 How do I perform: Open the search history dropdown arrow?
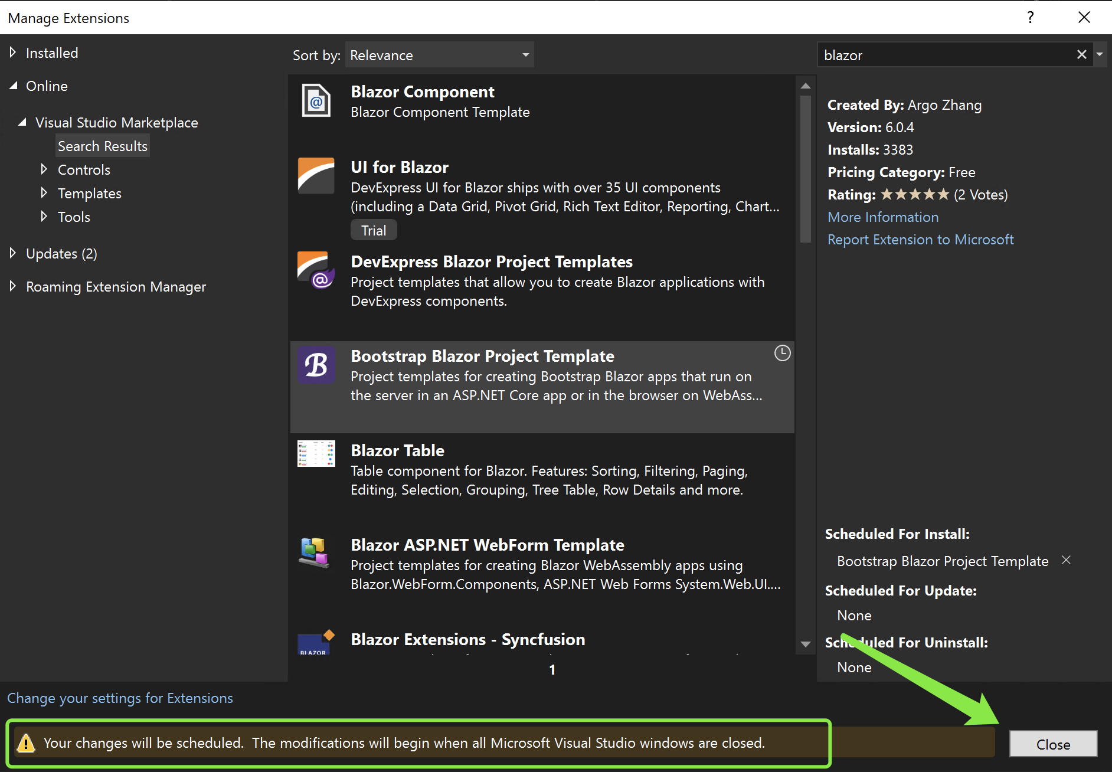click(x=1100, y=54)
